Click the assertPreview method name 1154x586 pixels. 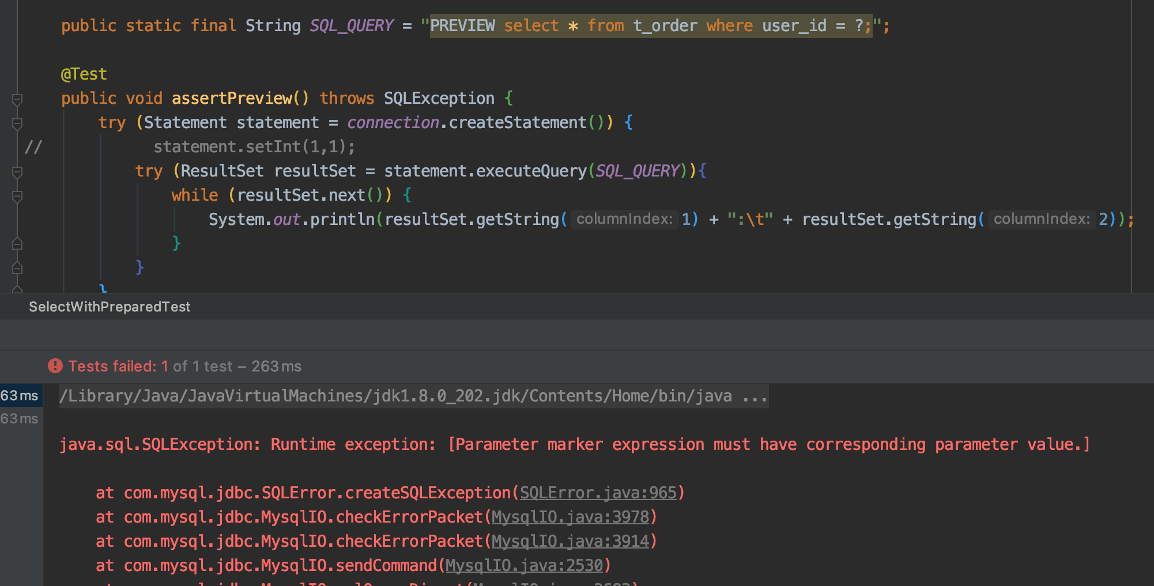point(232,99)
